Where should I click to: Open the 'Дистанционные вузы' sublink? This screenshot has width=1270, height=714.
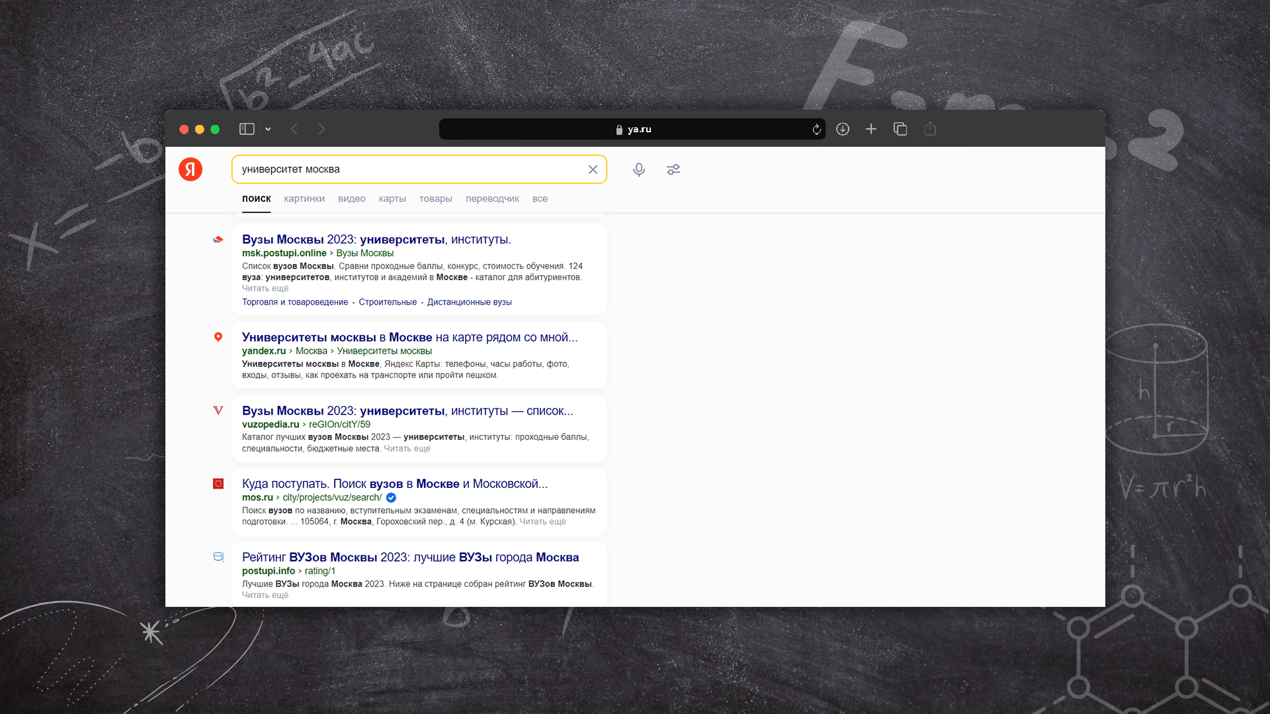[470, 302]
